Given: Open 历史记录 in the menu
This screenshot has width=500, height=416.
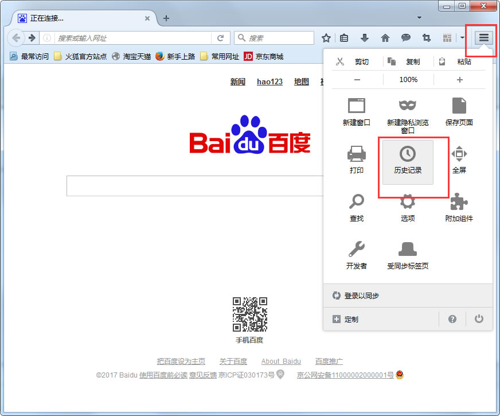Looking at the screenshot, I should point(408,162).
